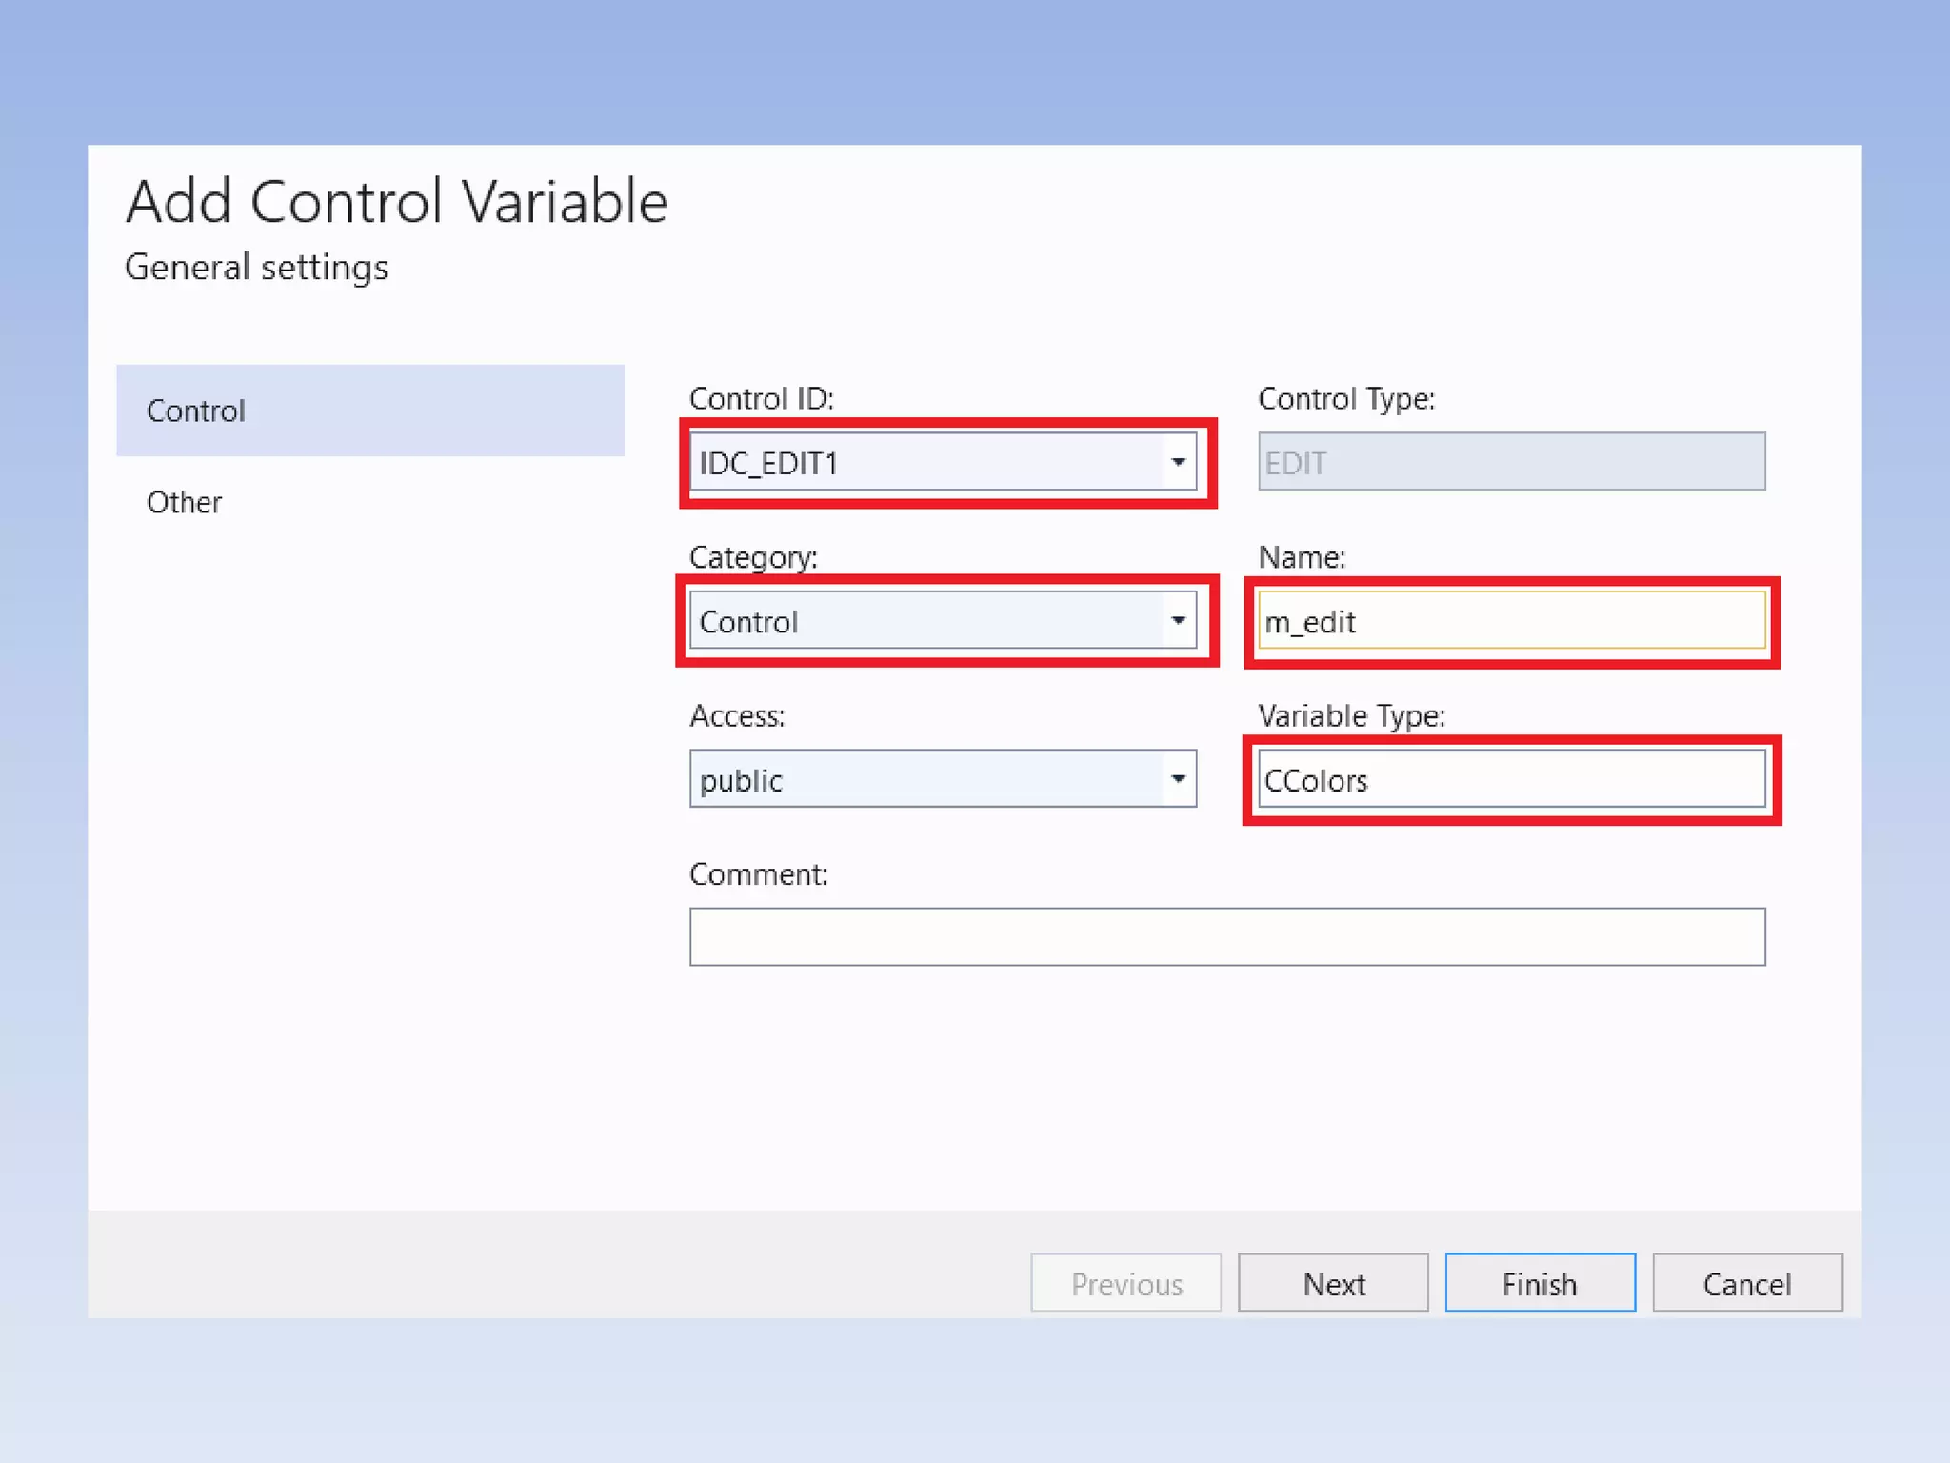
Task: Click the General settings subtitle
Action: 256,268
